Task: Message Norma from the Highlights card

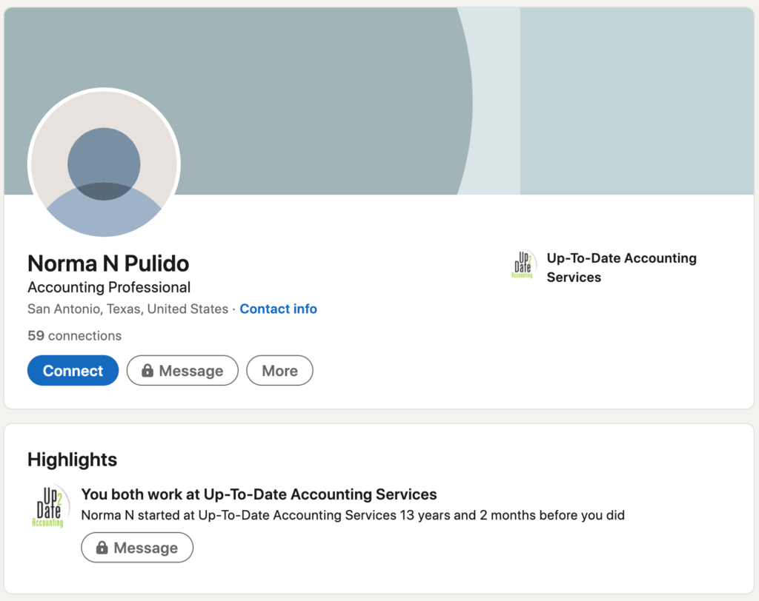Action: pyautogui.click(x=137, y=547)
